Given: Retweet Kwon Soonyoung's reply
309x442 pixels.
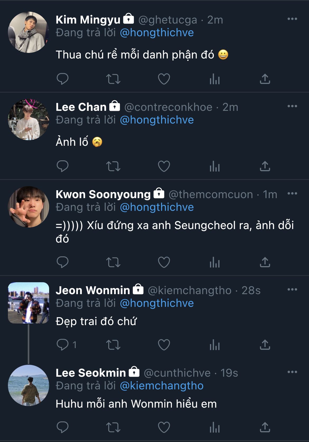Looking at the screenshot, I should coord(113,262).
